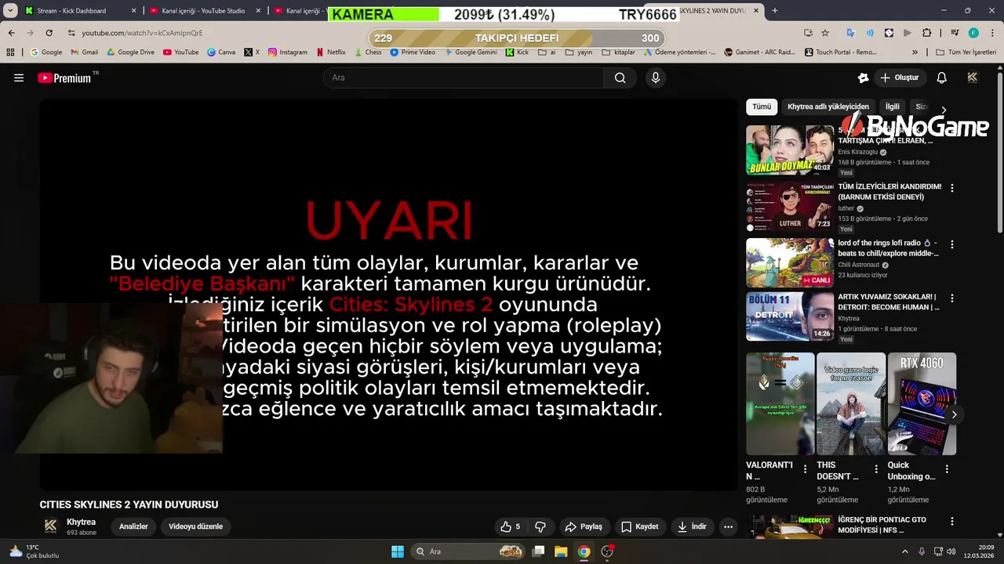1004x564 pixels.
Task: Open the kitaplar bookmark folder
Action: click(x=618, y=52)
